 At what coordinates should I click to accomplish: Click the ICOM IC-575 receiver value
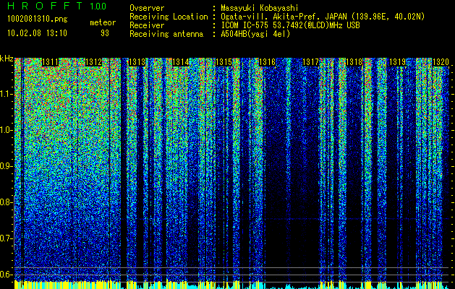coord(290,25)
